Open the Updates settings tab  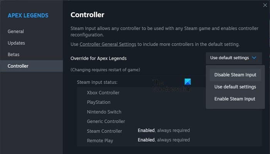(16, 43)
